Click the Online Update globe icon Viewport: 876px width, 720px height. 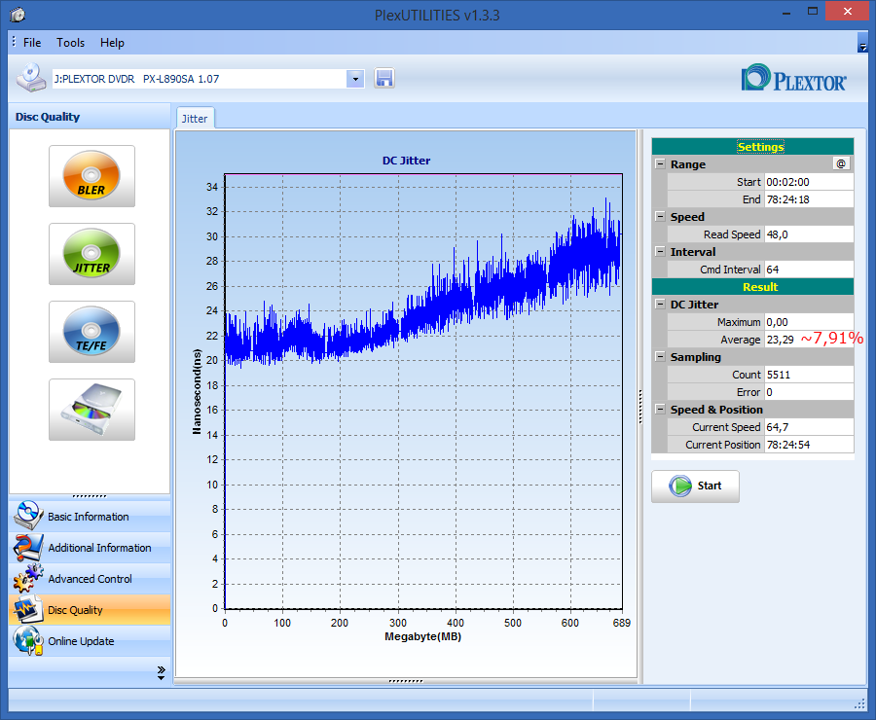(x=28, y=640)
